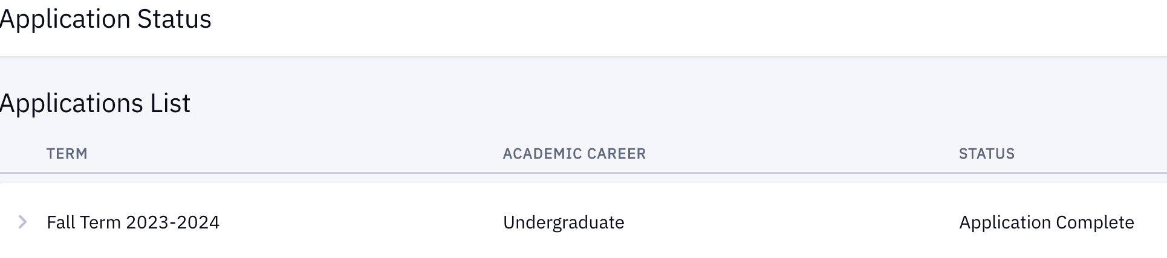The image size is (1167, 258).
Task: Click the Fall Term 2023-2024 term cell
Action: point(133,222)
